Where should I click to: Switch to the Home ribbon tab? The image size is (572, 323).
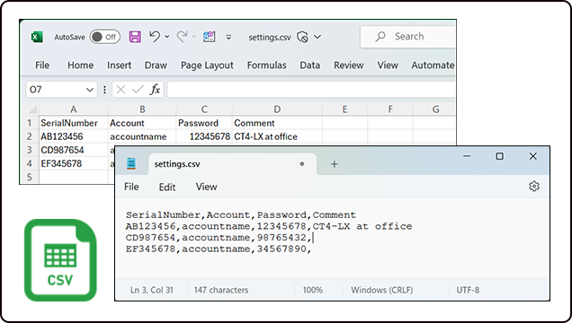(80, 65)
